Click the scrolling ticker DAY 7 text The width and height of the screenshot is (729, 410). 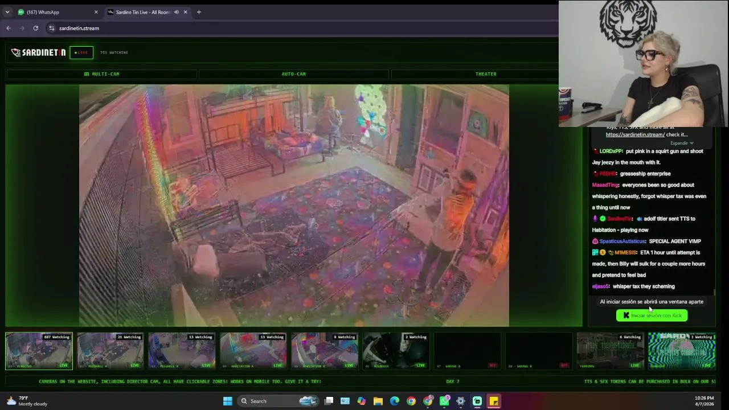[x=453, y=382]
